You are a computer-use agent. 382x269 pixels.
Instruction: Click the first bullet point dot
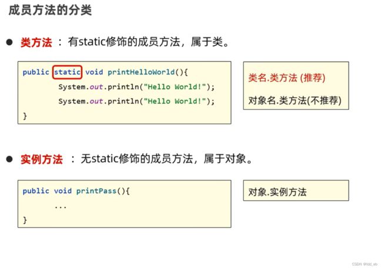(x=9, y=42)
